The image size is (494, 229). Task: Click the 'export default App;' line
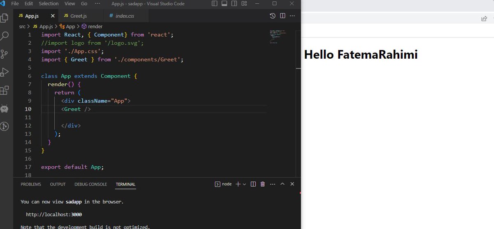[x=72, y=167]
